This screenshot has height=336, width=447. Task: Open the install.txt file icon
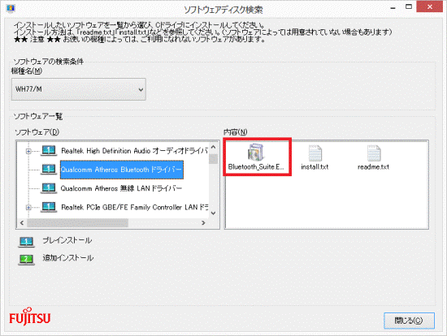(x=315, y=153)
